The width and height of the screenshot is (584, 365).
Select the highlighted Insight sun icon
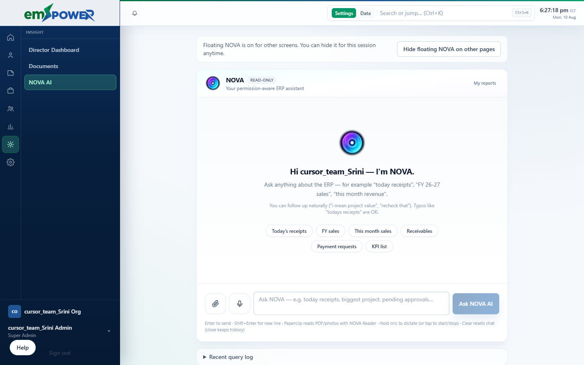pos(11,144)
